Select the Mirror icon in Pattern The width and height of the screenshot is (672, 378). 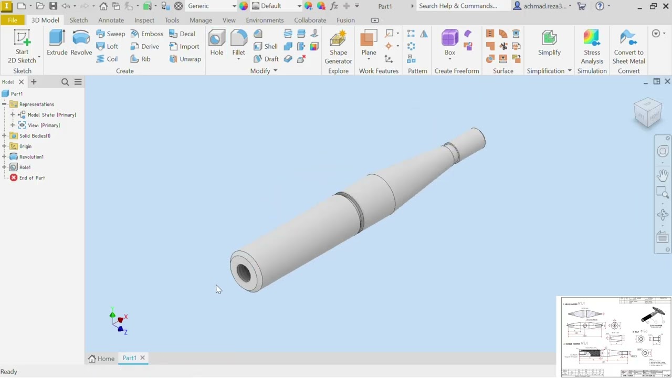click(x=424, y=34)
